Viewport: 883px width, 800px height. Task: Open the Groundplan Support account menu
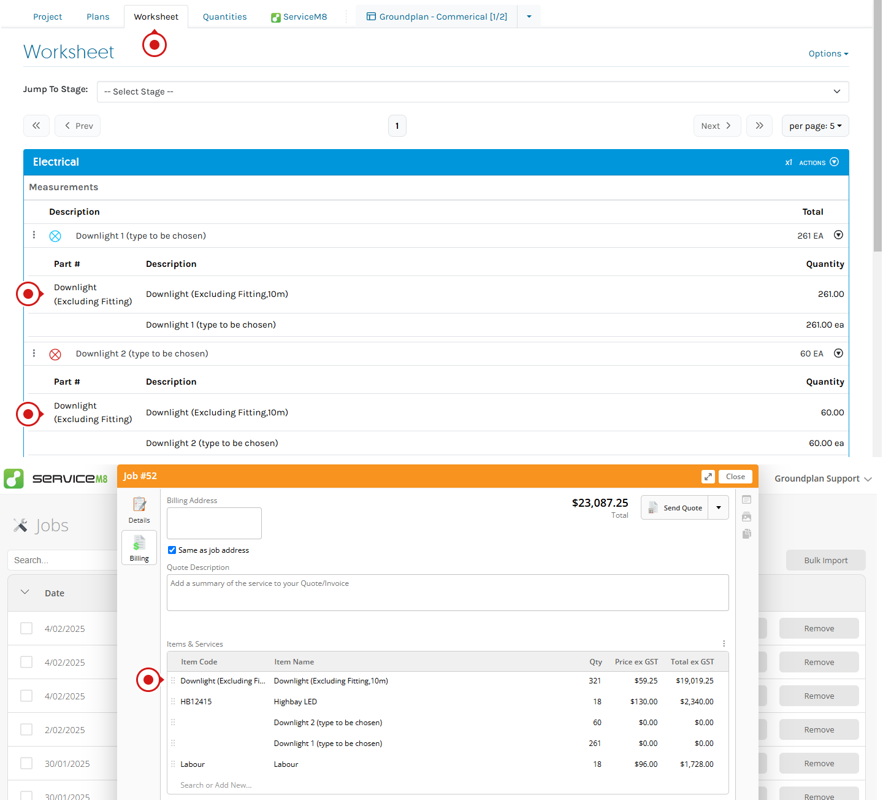coord(823,479)
